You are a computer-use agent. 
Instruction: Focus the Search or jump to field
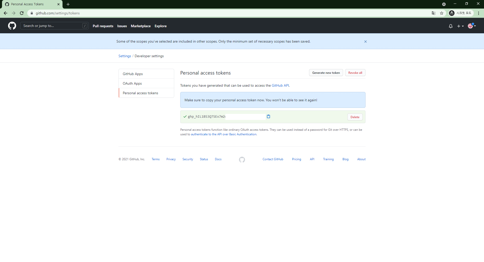(x=54, y=26)
